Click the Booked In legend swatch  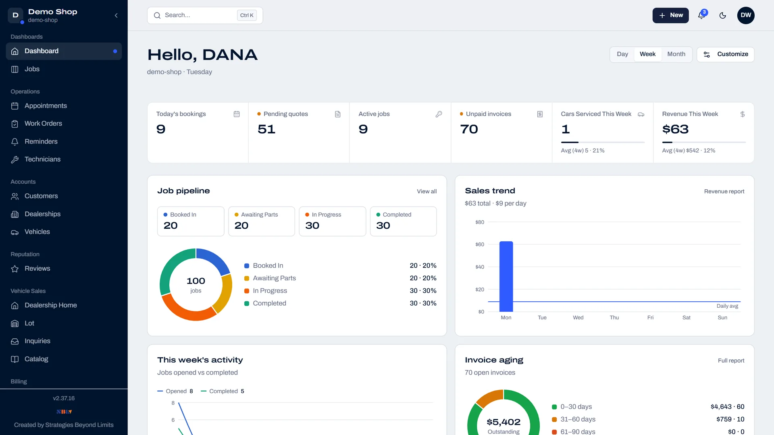pyautogui.click(x=247, y=266)
